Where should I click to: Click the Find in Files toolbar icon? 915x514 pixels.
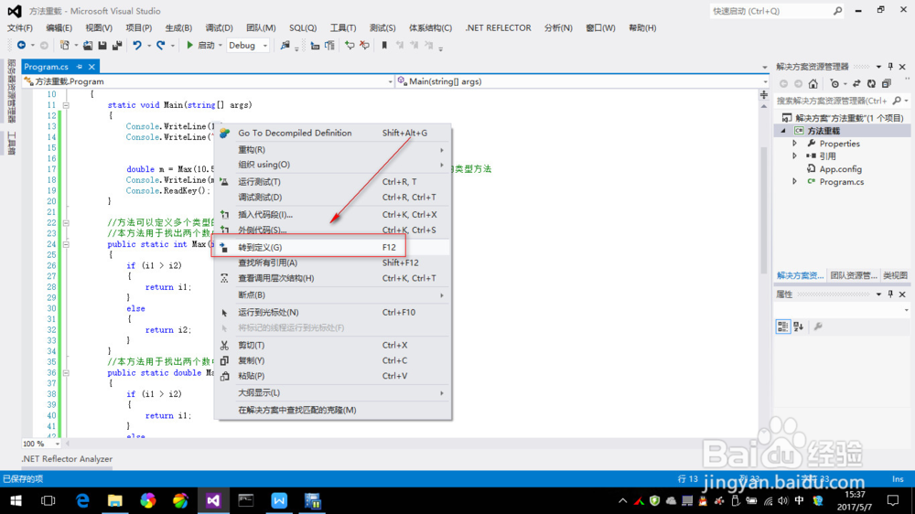click(285, 46)
